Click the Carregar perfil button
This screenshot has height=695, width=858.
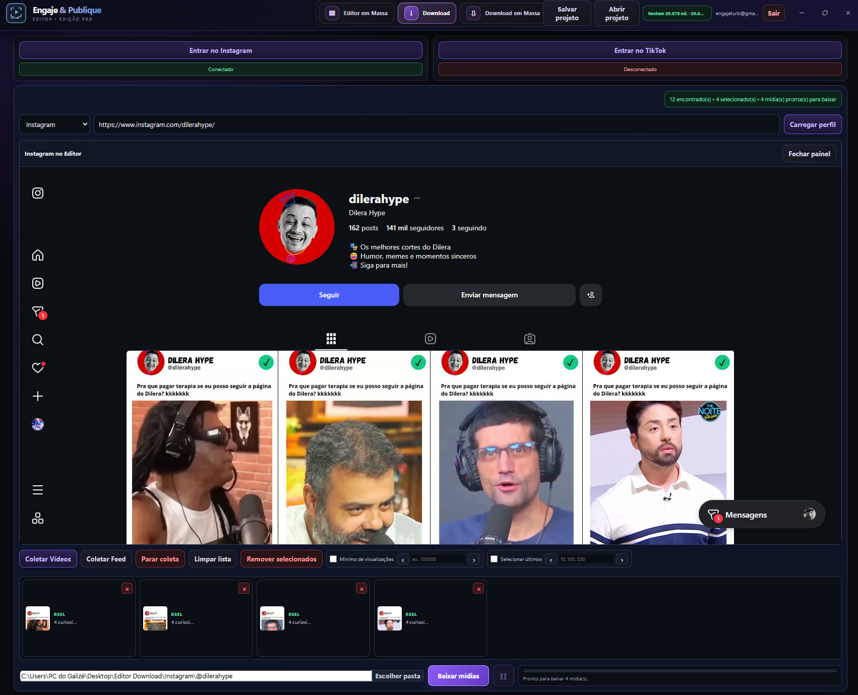(813, 124)
